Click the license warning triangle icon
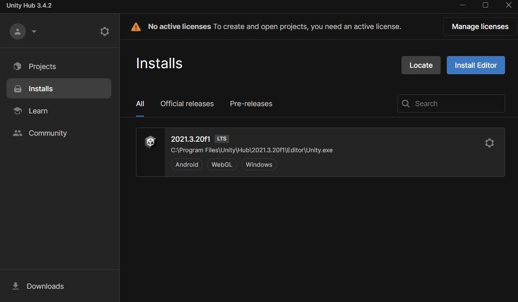Screen dimensions: 518x302 (136, 26)
